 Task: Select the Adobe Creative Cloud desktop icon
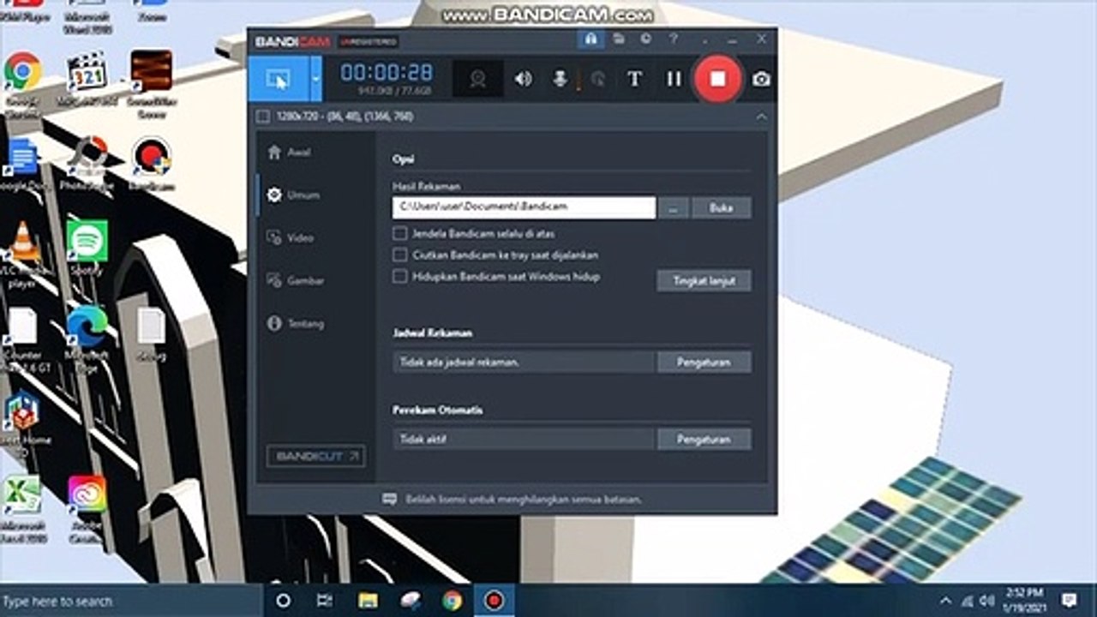pyautogui.click(x=87, y=511)
